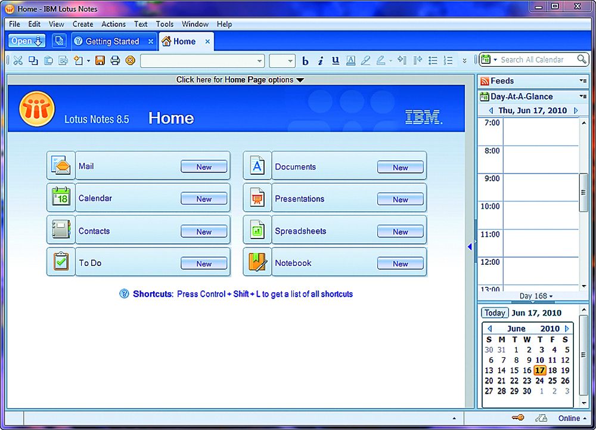This screenshot has height=430, width=596.
Task: Expand the toolbar overflow chevron
Action: (464, 61)
